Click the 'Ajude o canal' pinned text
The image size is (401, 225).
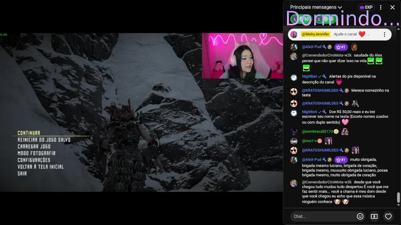point(345,34)
